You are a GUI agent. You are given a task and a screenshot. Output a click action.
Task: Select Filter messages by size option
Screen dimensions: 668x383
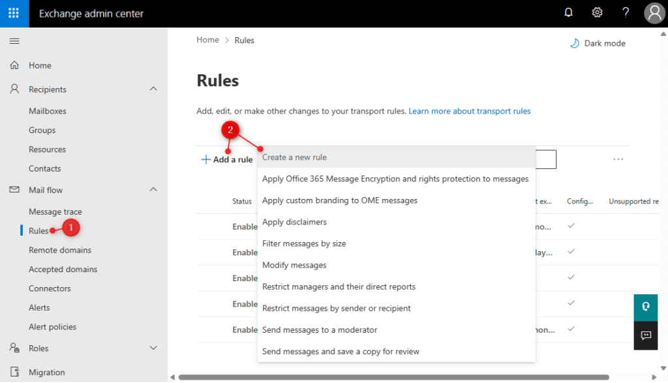point(304,243)
